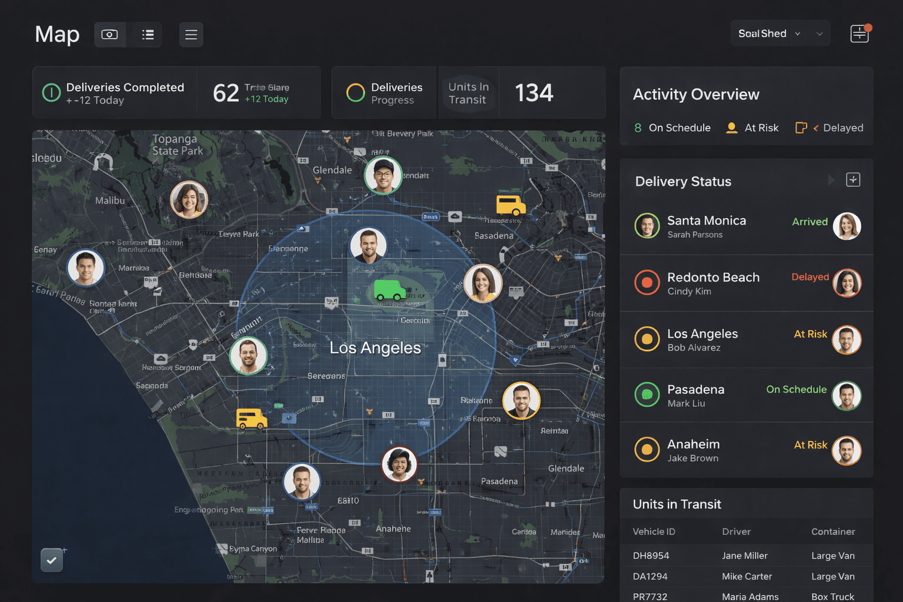Click the Deliveries Completed status icon
Image resolution: width=903 pixels, height=602 pixels.
click(52, 92)
